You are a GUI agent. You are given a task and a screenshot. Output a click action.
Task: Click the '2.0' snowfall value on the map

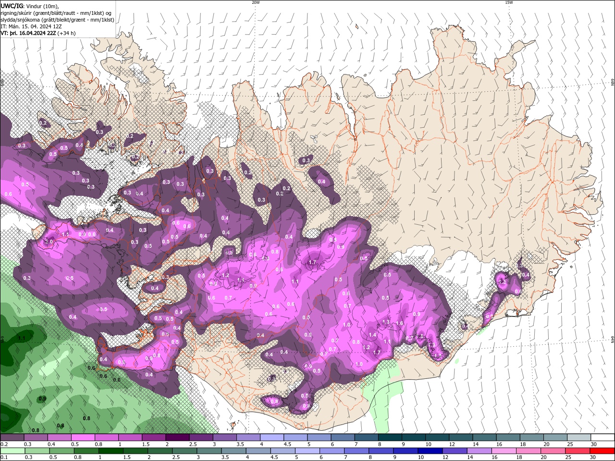49,242
